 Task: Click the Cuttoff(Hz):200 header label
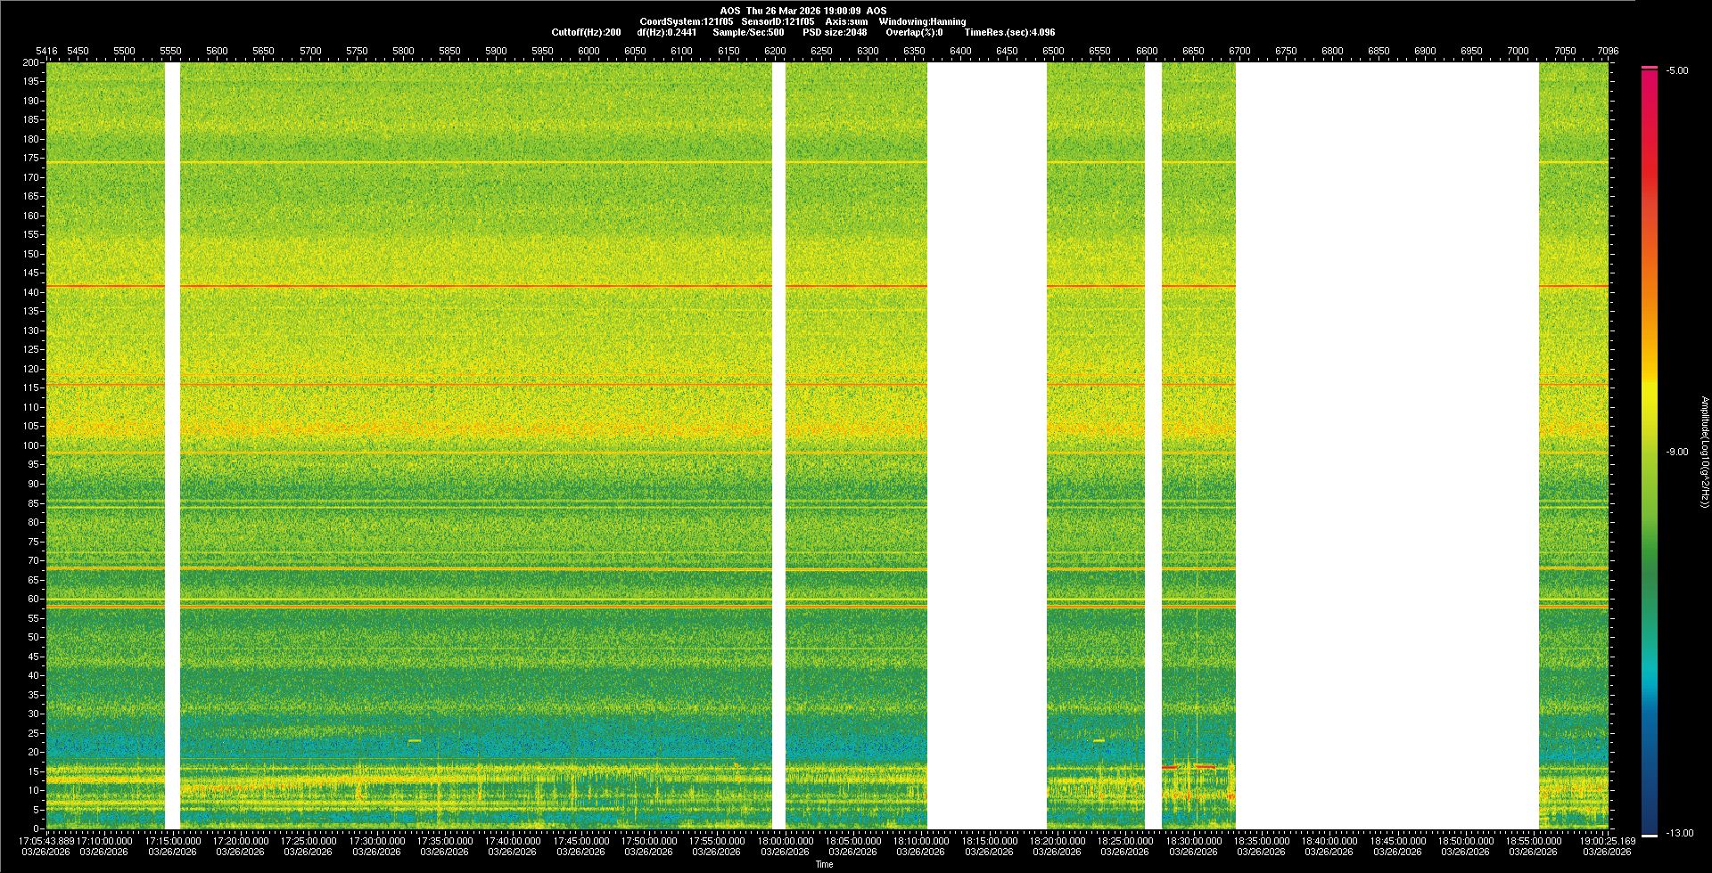[x=586, y=32]
